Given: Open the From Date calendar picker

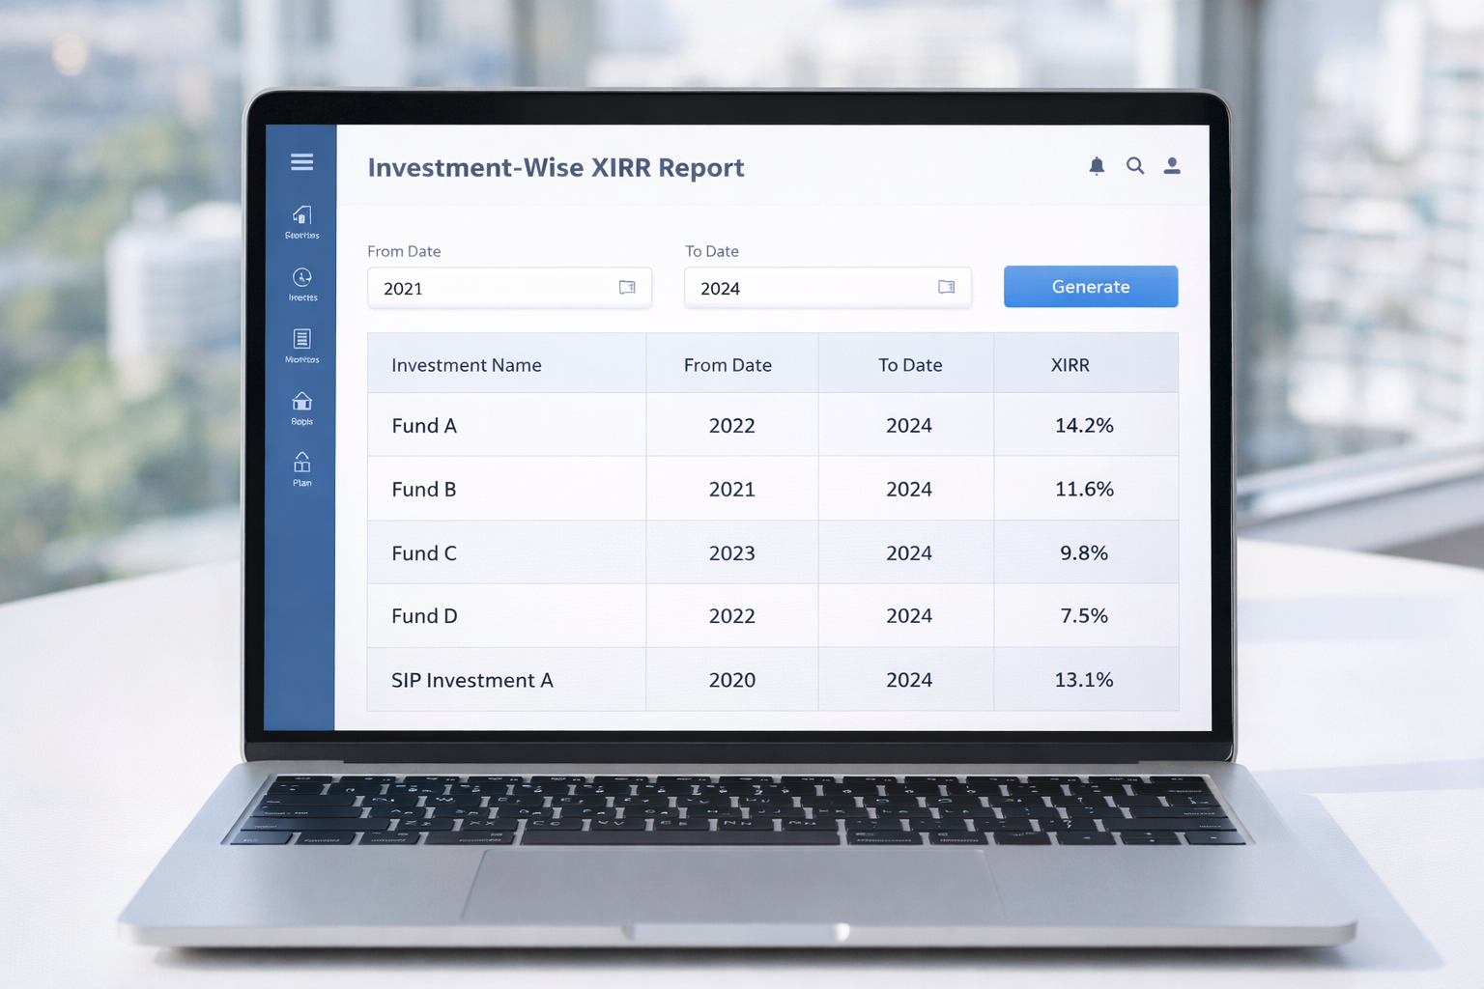Looking at the screenshot, I should (x=627, y=287).
